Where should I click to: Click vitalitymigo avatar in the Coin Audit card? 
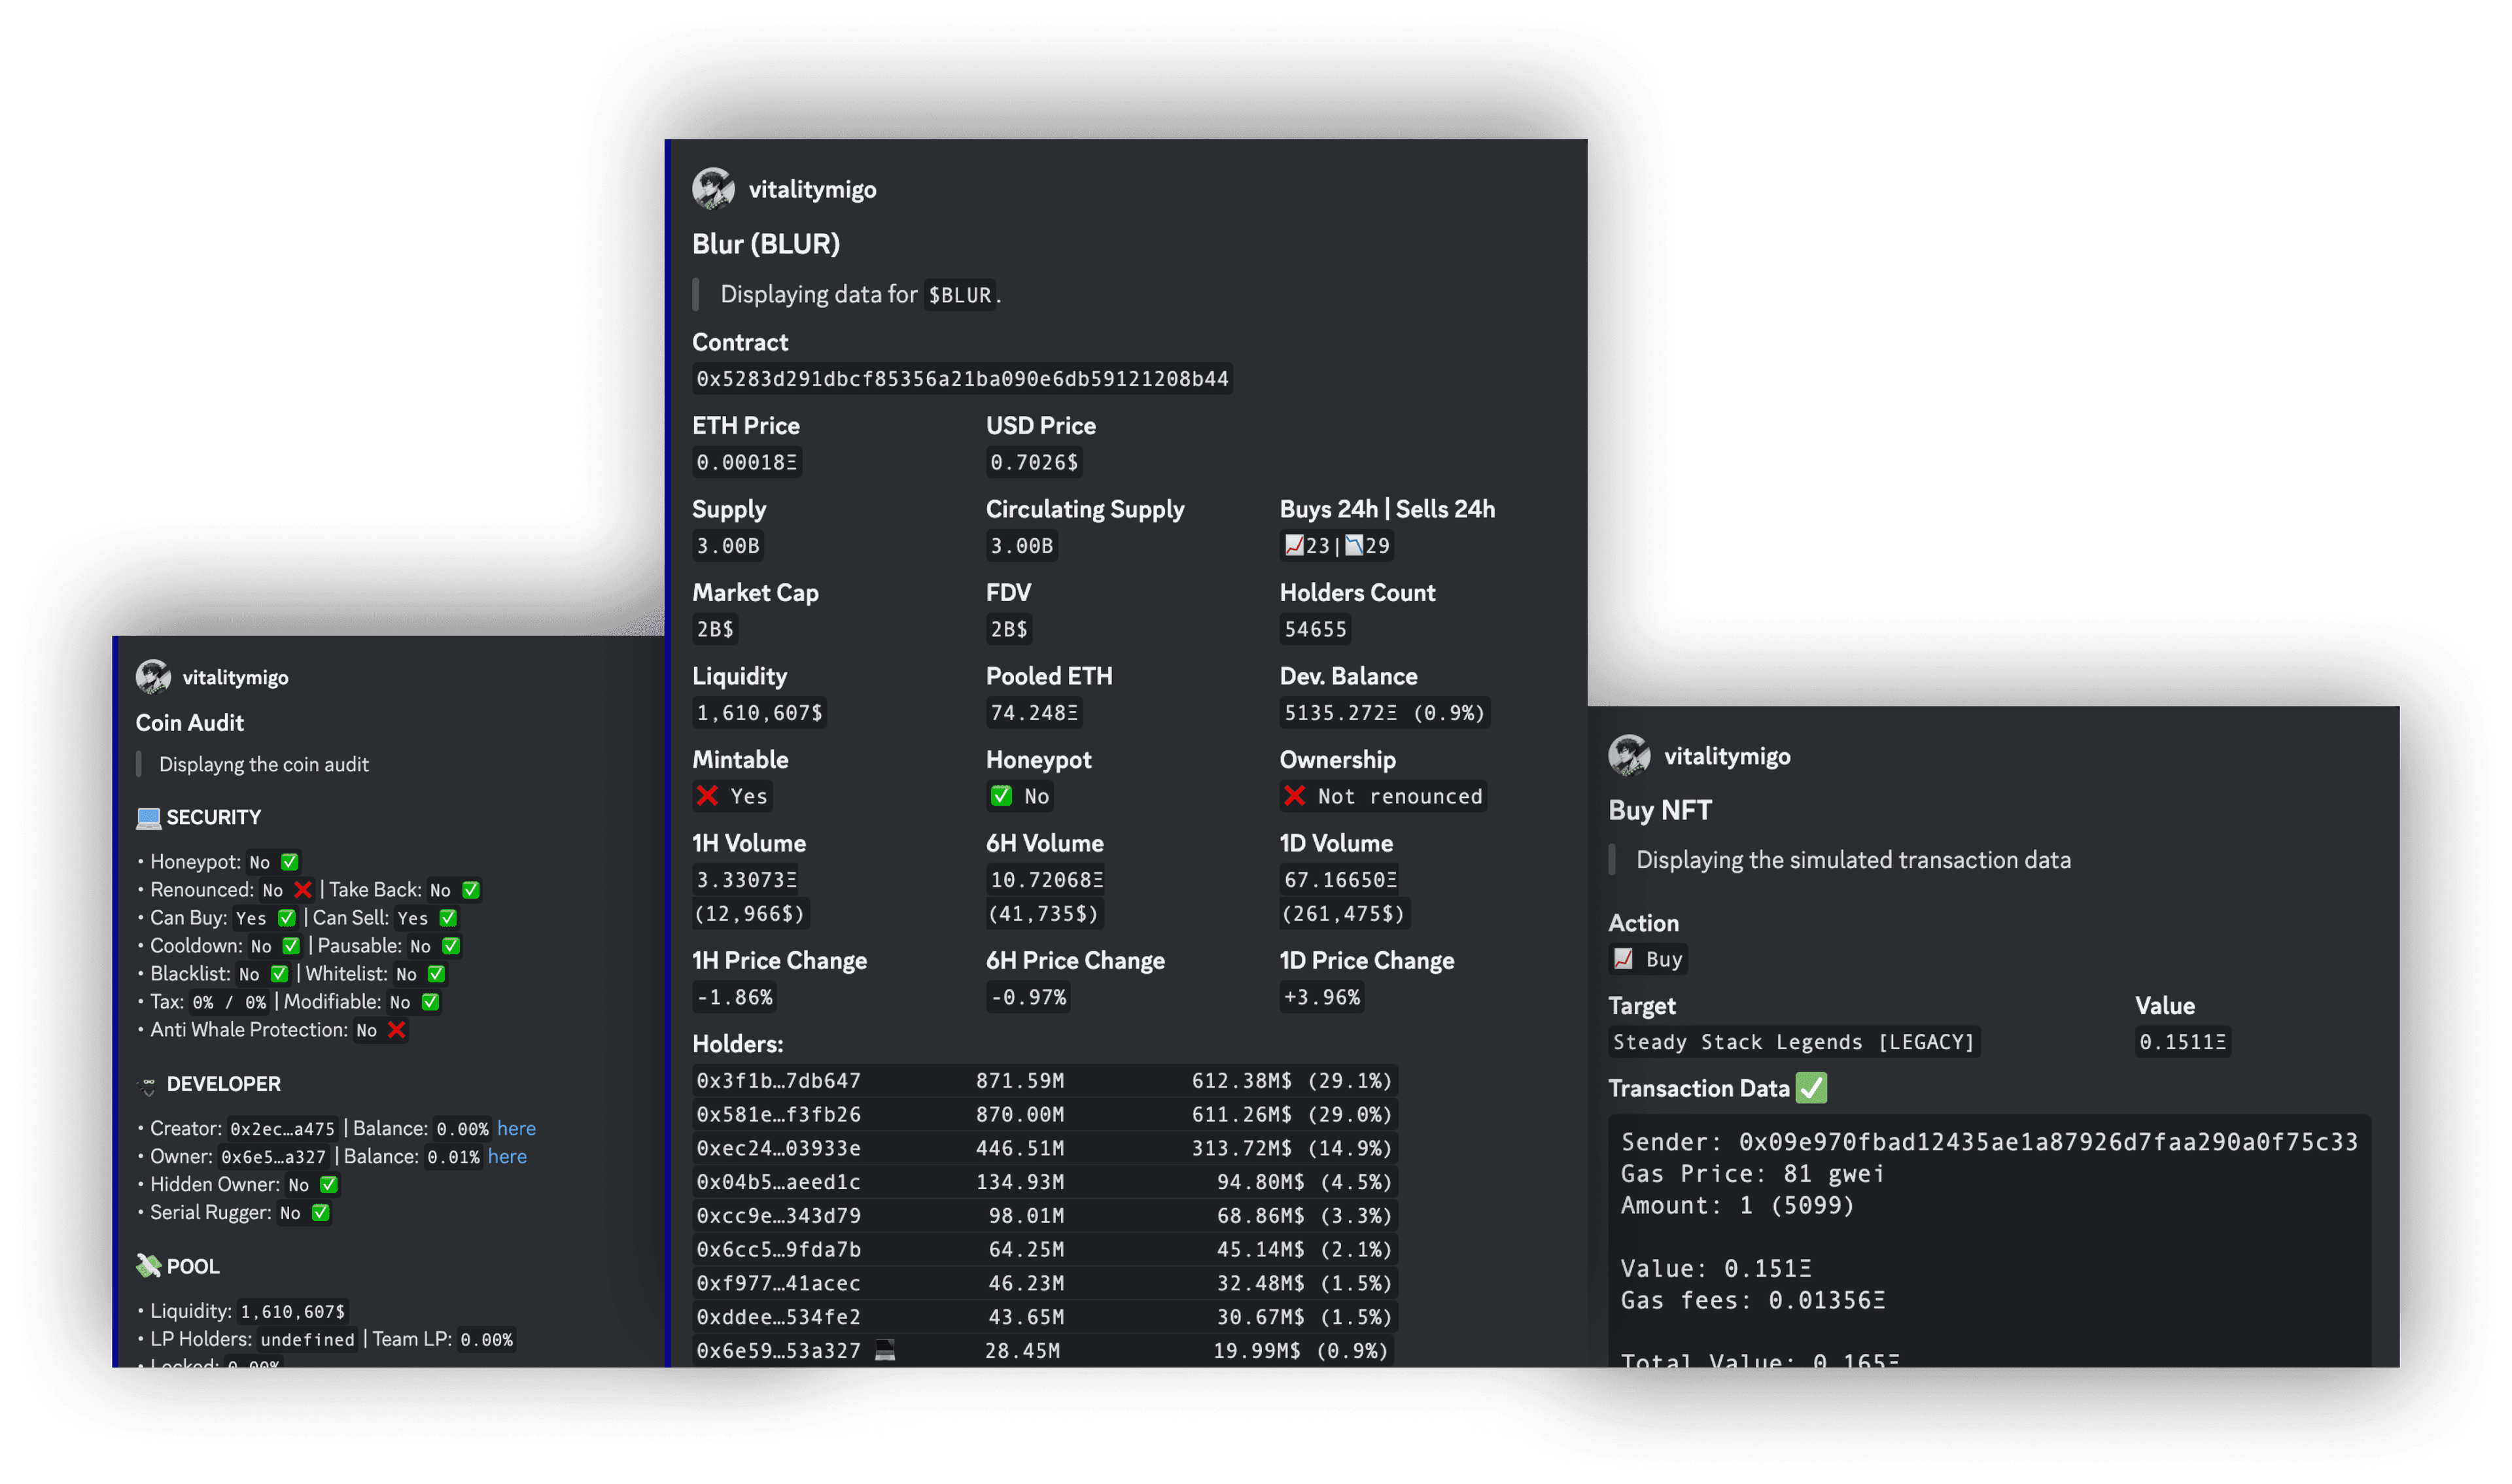pos(153,677)
